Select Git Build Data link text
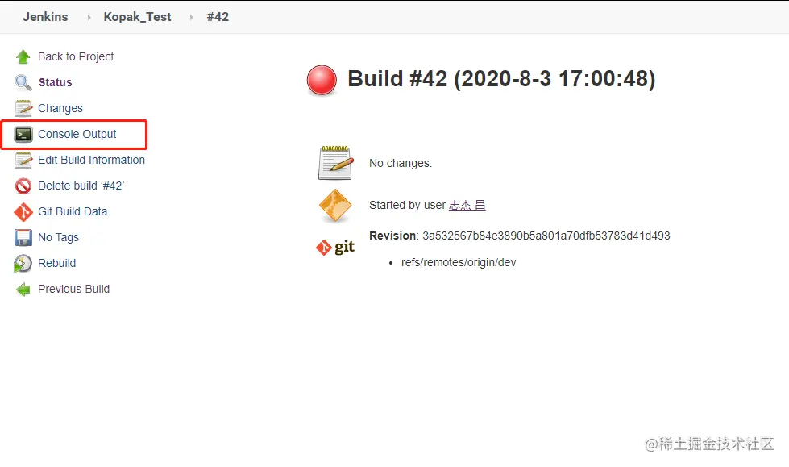The height and width of the screenshot is (467, 789). coord(73,211)
